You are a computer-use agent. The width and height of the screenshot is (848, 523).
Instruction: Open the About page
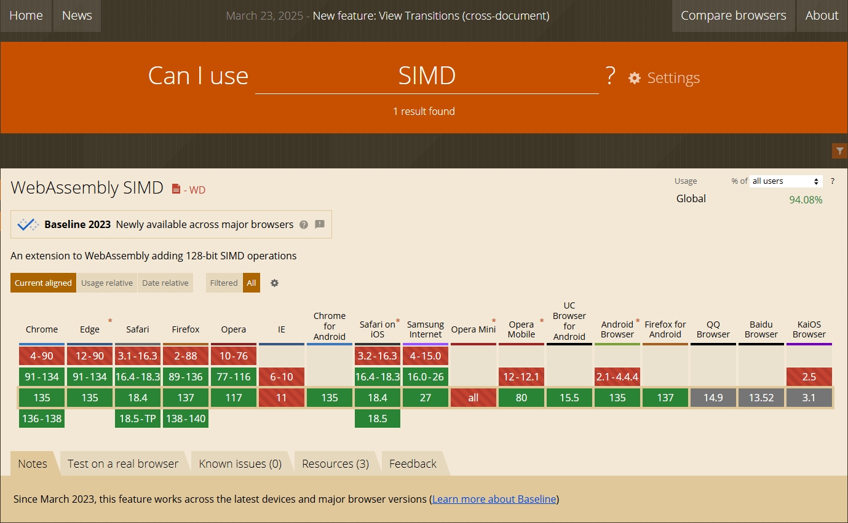tap(822, 16)
